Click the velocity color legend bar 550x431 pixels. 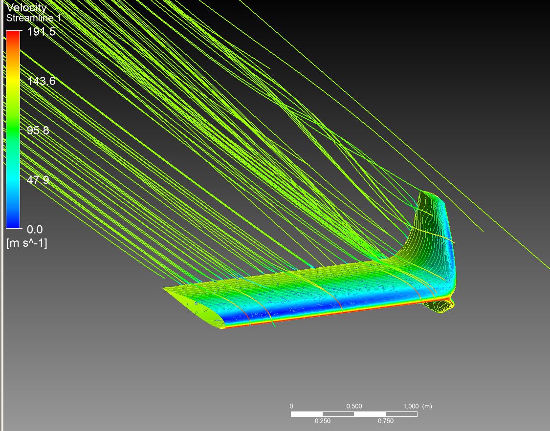point(13,129)
